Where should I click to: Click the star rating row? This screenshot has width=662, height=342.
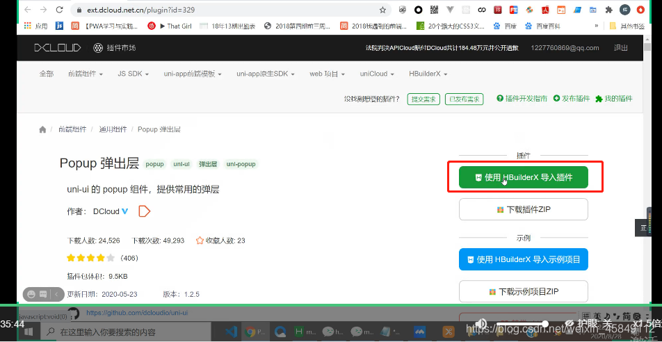point(91,258)
